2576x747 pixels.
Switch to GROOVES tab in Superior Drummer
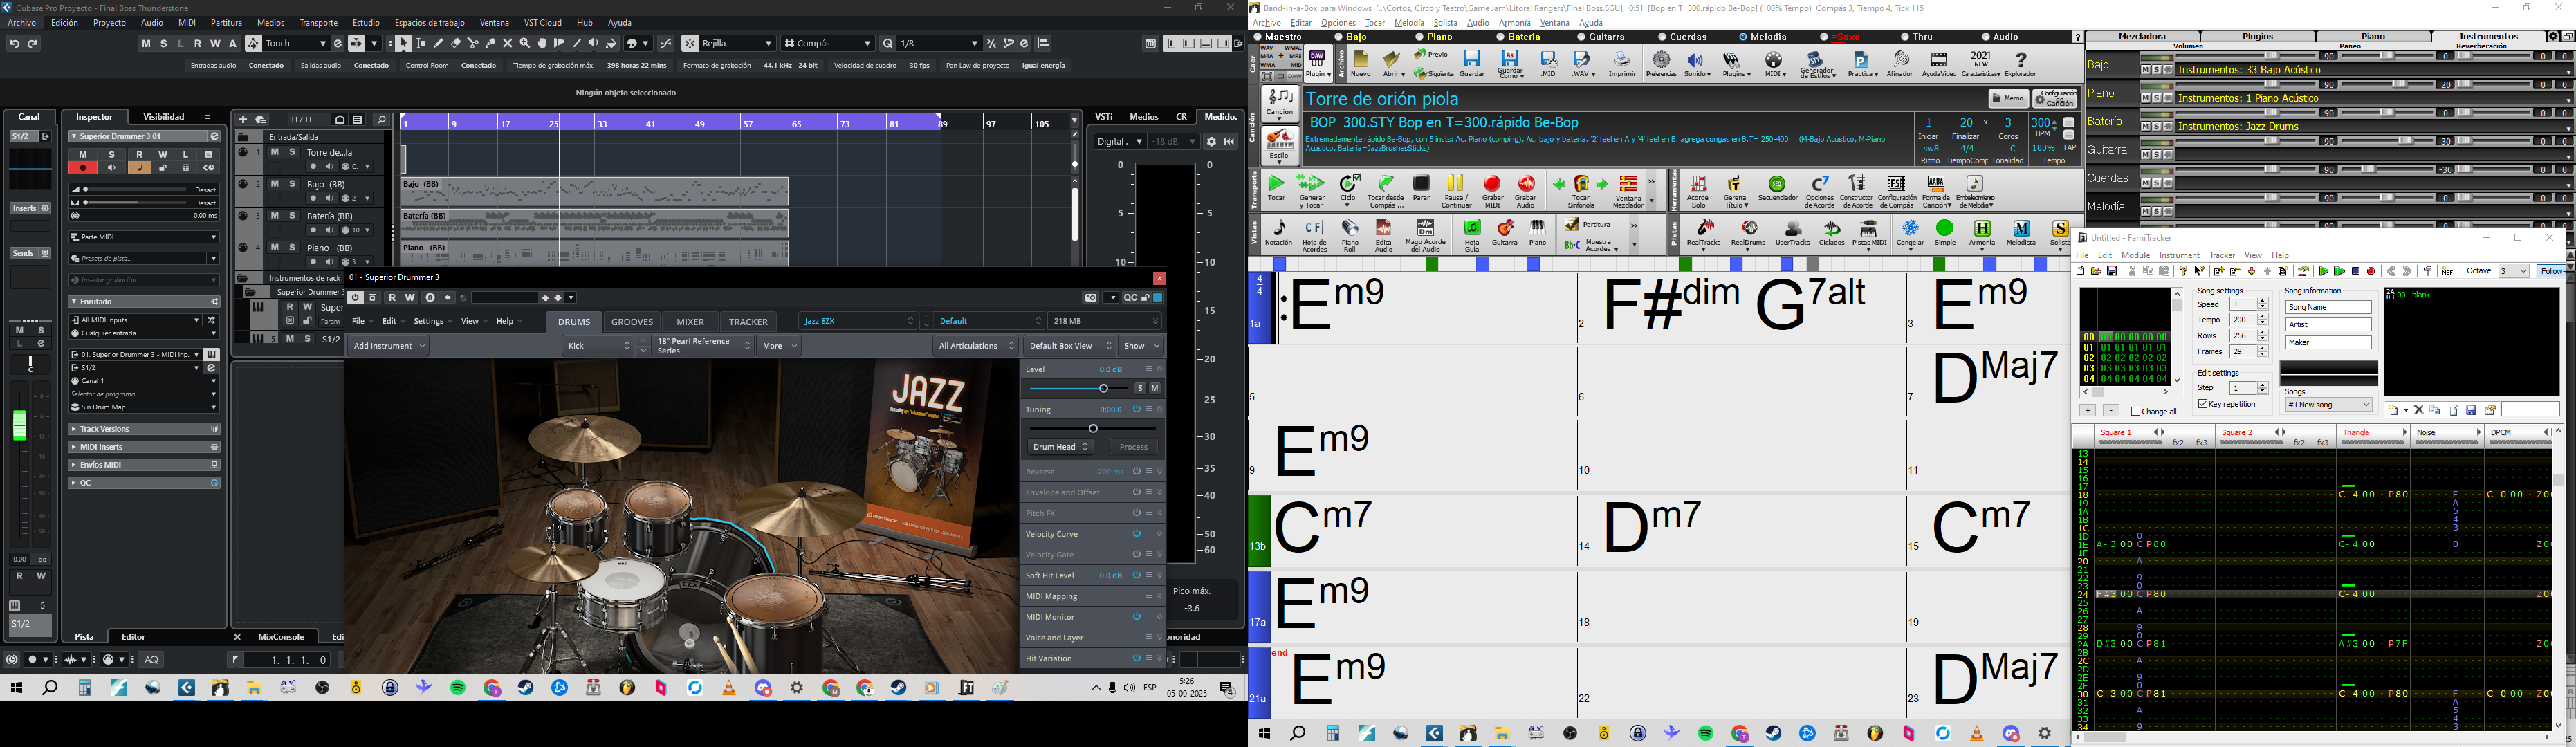click(x=632, y=322)
